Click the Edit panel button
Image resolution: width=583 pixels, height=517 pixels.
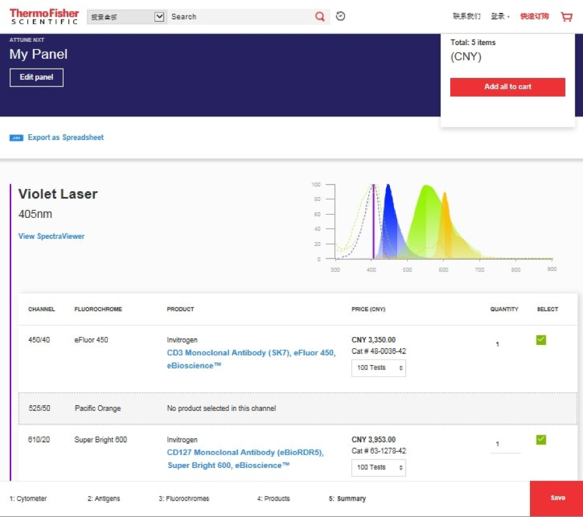coord(37,77)
